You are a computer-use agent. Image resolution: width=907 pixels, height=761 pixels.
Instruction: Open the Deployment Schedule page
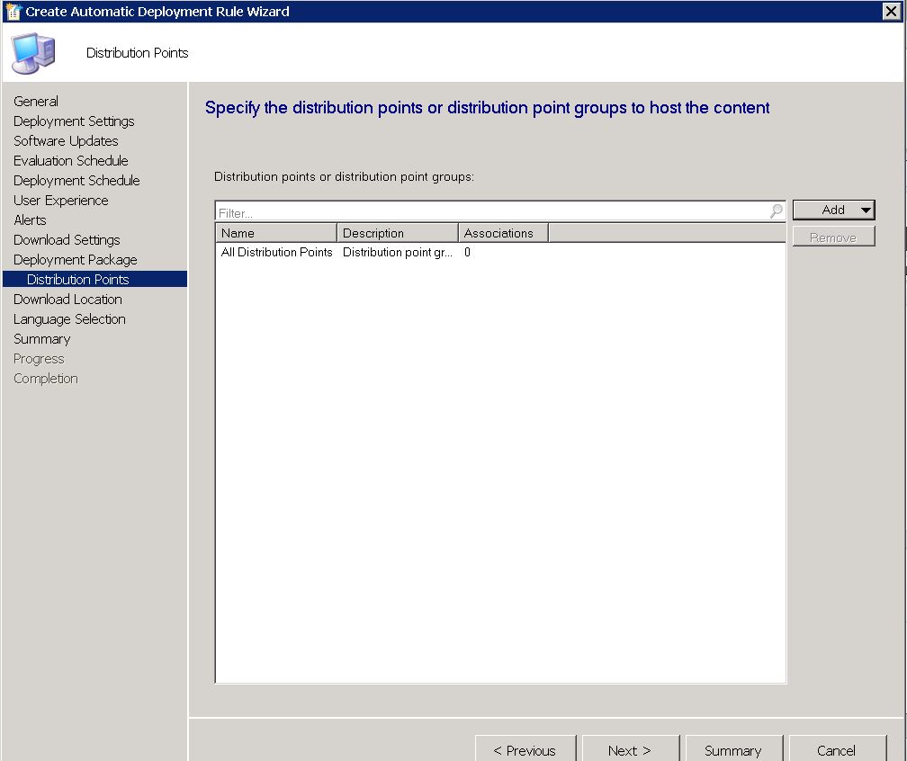coord(76,181)
